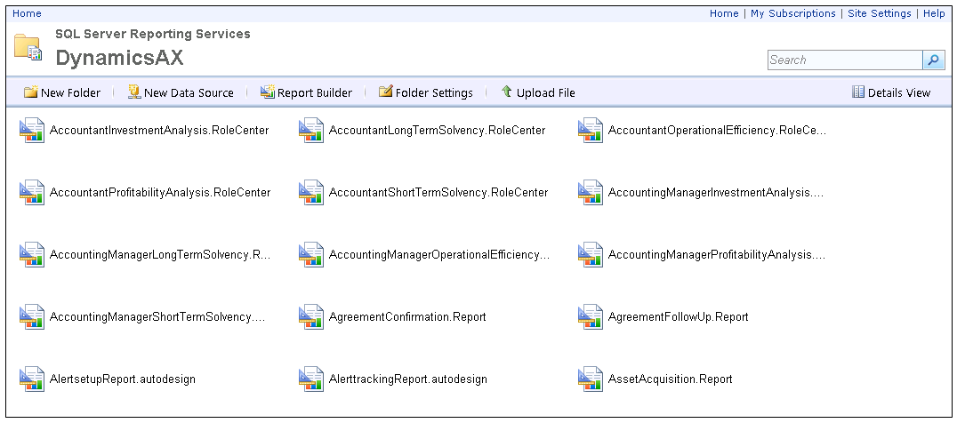Click the Help link
The image size is (957, 423).
click(934, 13)
